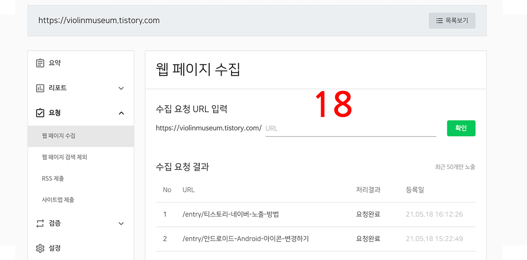Click the list icon in 목록보기 button
This screenshot has width=527, height=260.
click(x=439, y=21)
